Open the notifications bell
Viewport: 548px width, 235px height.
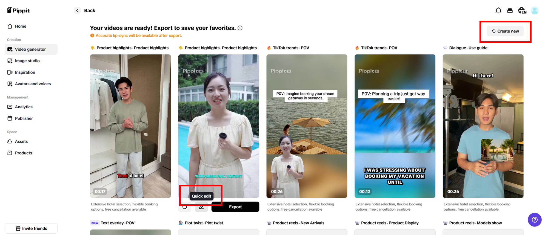coord(498,10)
